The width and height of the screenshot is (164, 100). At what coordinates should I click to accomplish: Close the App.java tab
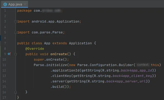click(25, 4)
